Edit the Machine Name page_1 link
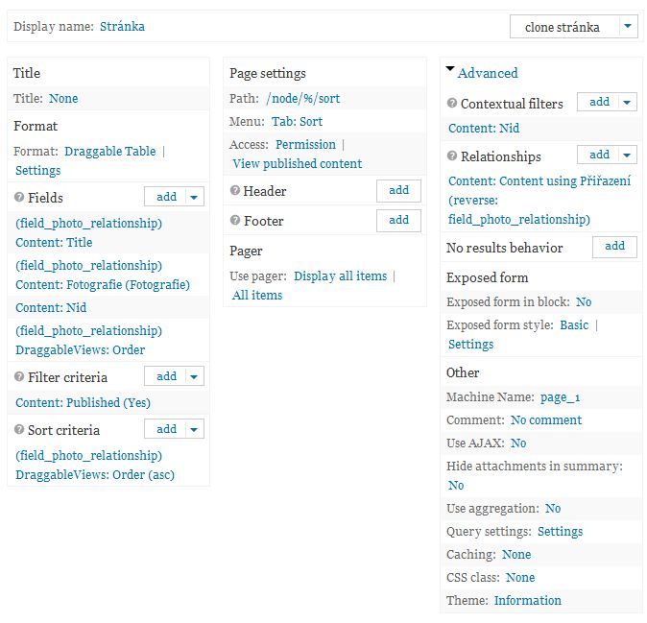Viewport: 647px width, 623px height. pyautogui.click(x=560, y=396)
